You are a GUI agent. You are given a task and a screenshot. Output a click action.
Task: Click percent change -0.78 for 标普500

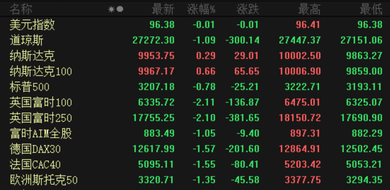pos(204,87)
